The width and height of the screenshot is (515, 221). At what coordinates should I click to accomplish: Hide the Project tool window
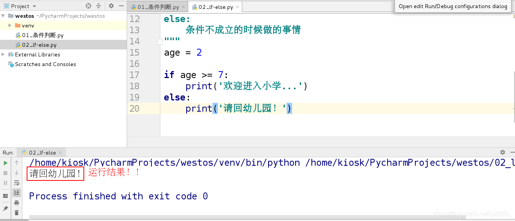pyautogui.click(x=121, y=6)
